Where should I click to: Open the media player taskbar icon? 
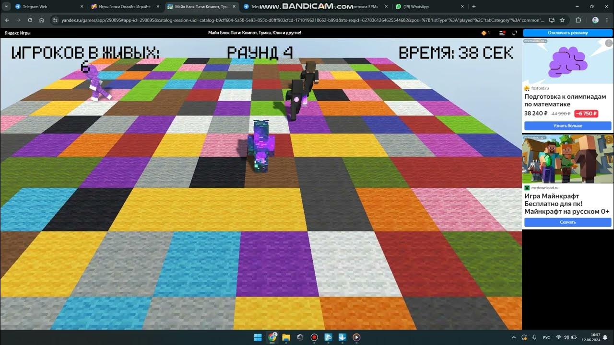pyautogui.click(x=356, y=337)
